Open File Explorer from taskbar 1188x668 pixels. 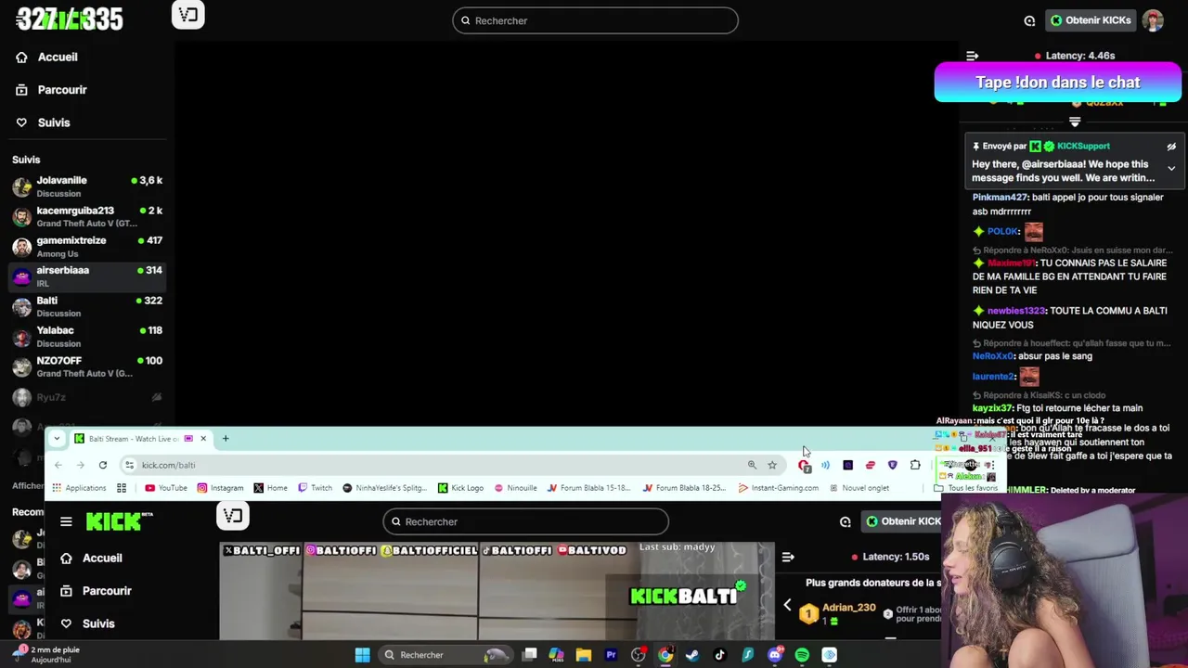[x=583, y=655]
